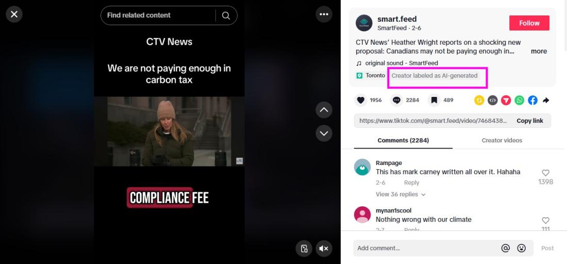This screenshot has width=567, height=264.
Task: Open comments via speech bubble icon
Action: pyautogui.click(x=397, y=100)
